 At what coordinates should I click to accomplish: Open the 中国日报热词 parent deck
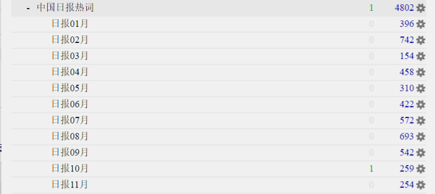coord(65,8)
